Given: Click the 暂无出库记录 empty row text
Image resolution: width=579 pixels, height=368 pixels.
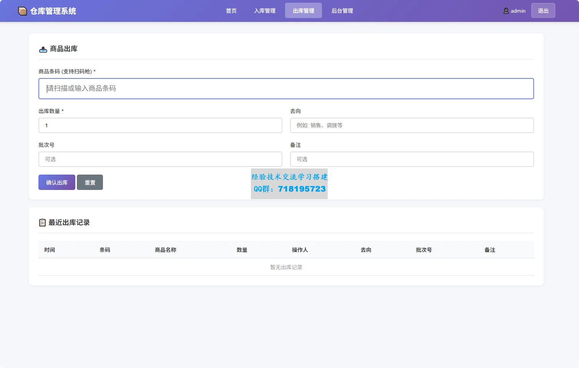Looking at the screenshot, I should coord(286,267).
